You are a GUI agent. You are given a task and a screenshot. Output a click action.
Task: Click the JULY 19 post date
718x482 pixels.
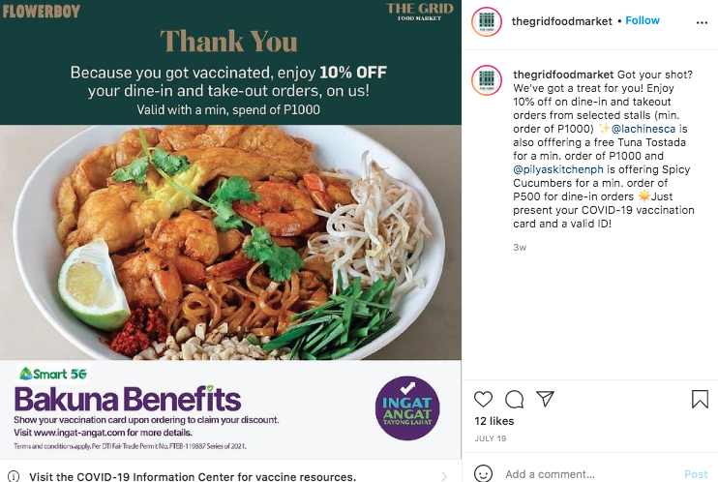[491, 438]
